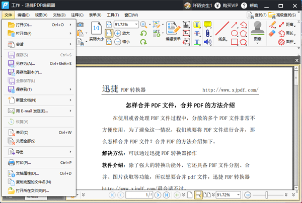Open the 文件 menu
The width and height of the screenshot is (302, 203).
point(8,15)
